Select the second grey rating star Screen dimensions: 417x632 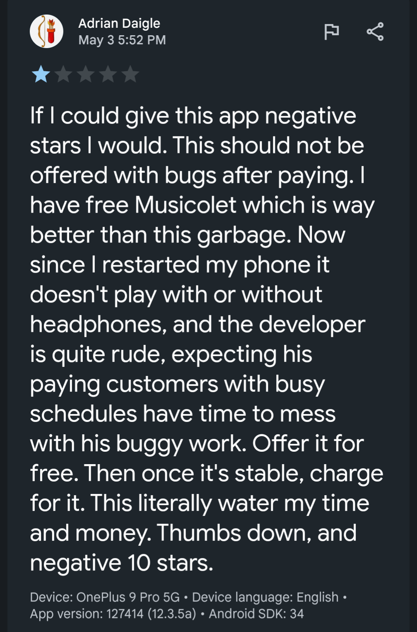pyautogui.click(x=63, y=75)
